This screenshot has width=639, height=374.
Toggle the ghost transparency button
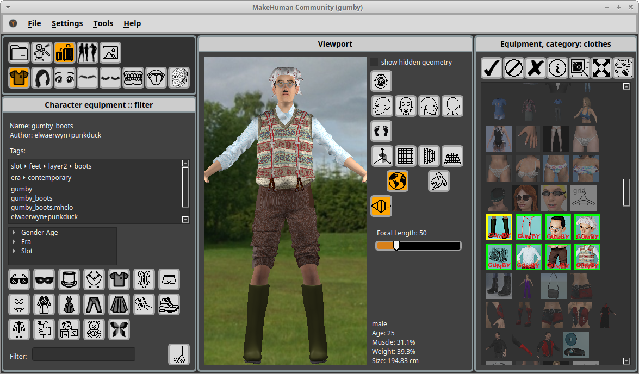[x=439, y=181]
